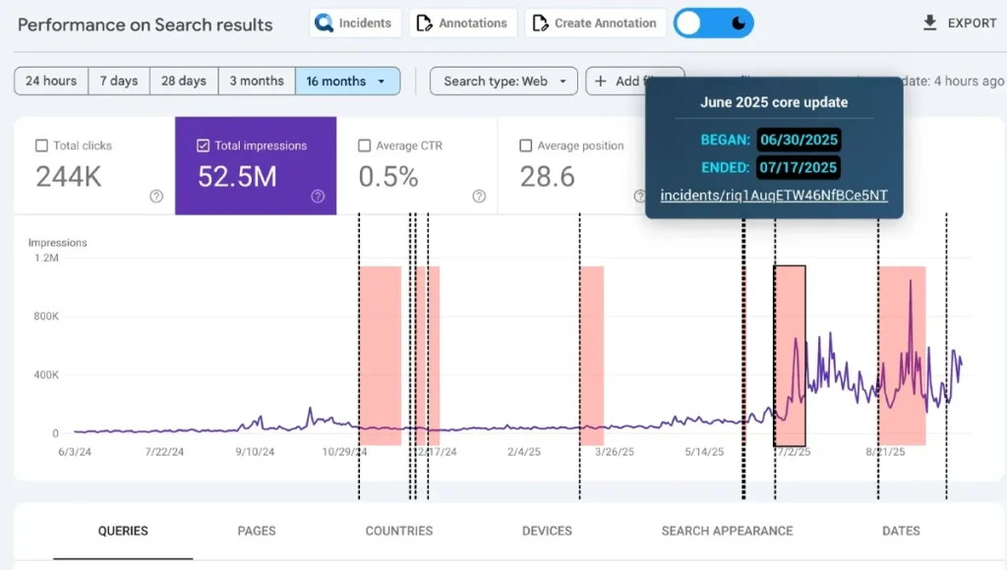Open Average CTR help question icon

pos(479,196)
